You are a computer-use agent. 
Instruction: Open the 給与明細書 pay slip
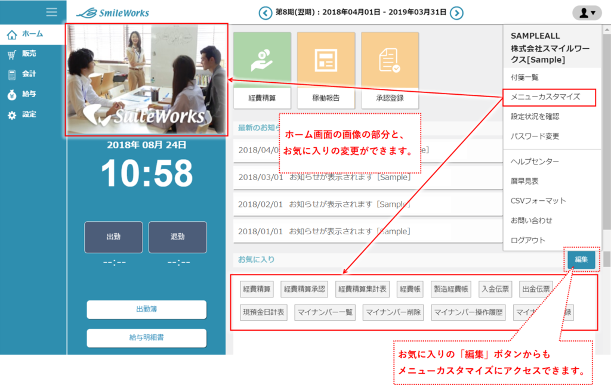click(147, 338)
